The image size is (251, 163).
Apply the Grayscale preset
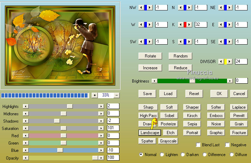click(x=168, y=141)
